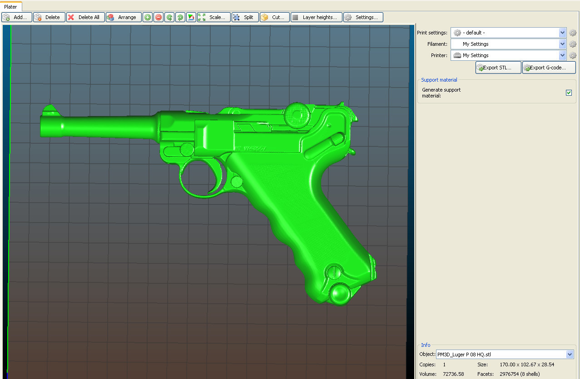This screenshot has width=580, height=379.
Task: Click the Size value 170.00 x 102.67 x 28.54
Action: 527,364
